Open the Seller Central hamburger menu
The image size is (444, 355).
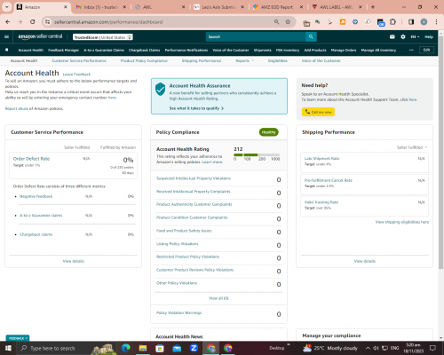[x=6, y=36]
